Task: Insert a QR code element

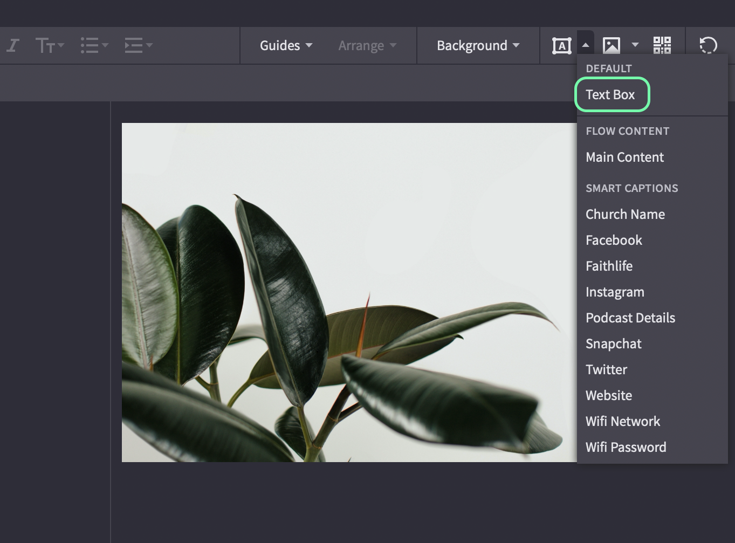Action: (x=662, y=45)
